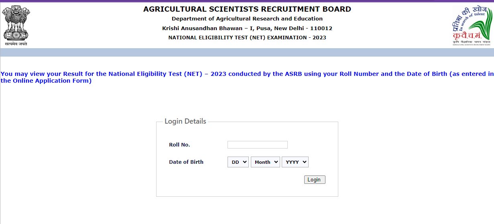This screenshot has width=494, height=224.
Task: Open the DD day dropdown
Action: point(238,162)
